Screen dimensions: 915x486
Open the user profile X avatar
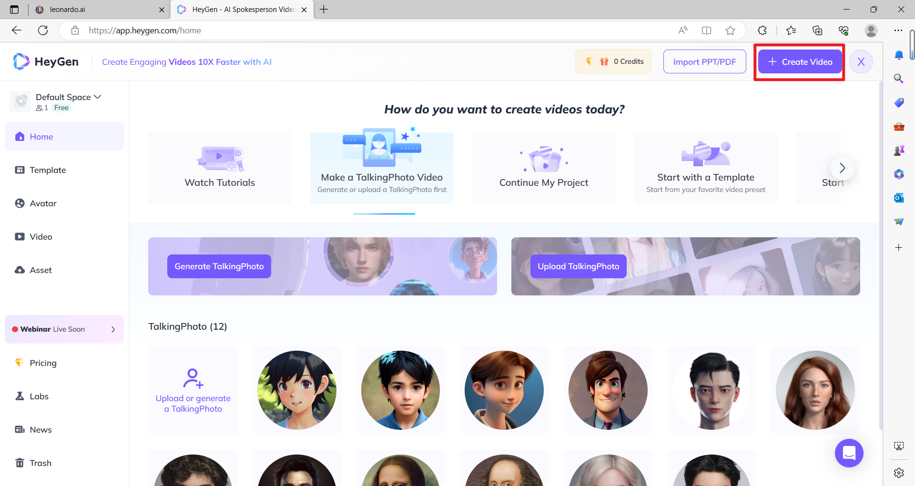pos(861,62)
